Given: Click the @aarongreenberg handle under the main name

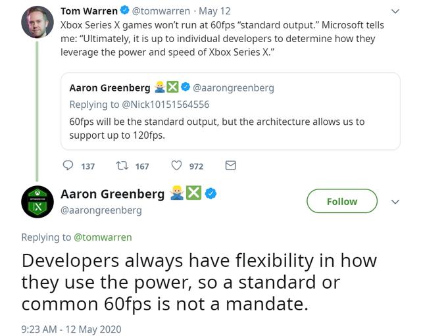Looking at the screenshot, I should (x=101, y=210).
